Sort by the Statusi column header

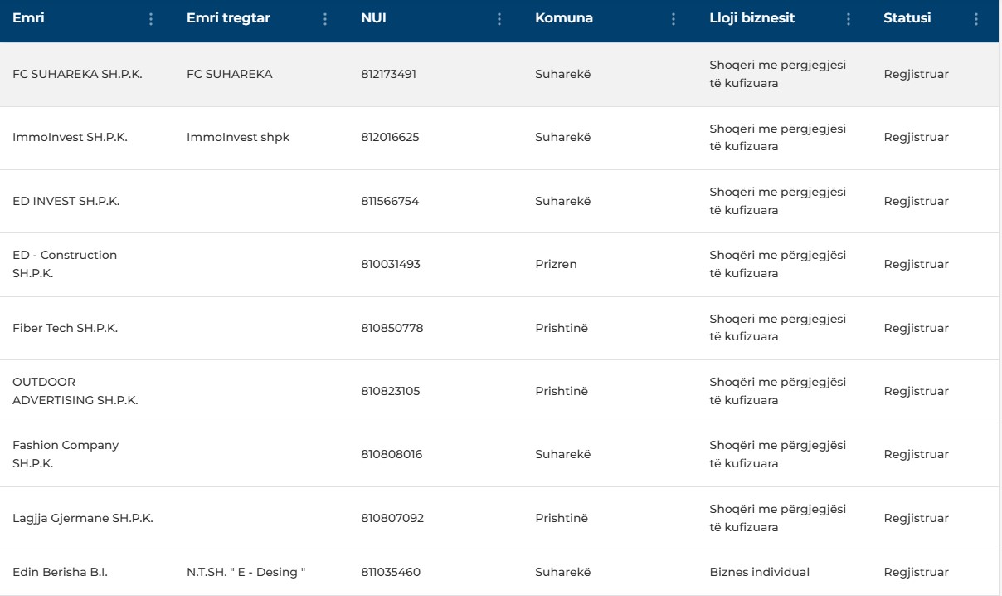907,18
